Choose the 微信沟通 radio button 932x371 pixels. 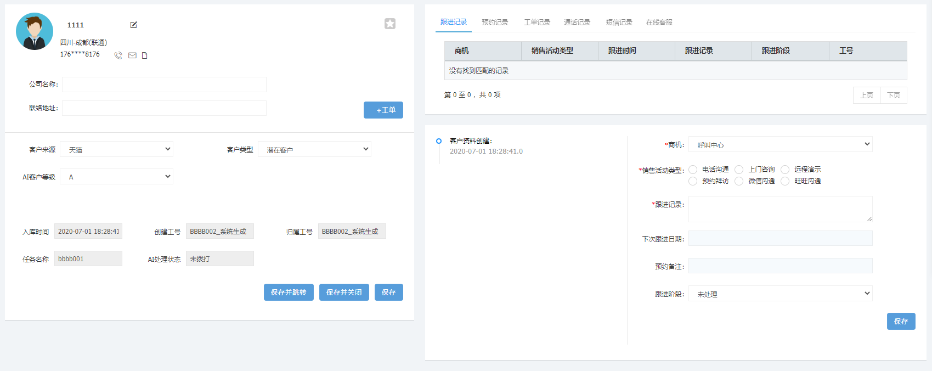(739, 181)
